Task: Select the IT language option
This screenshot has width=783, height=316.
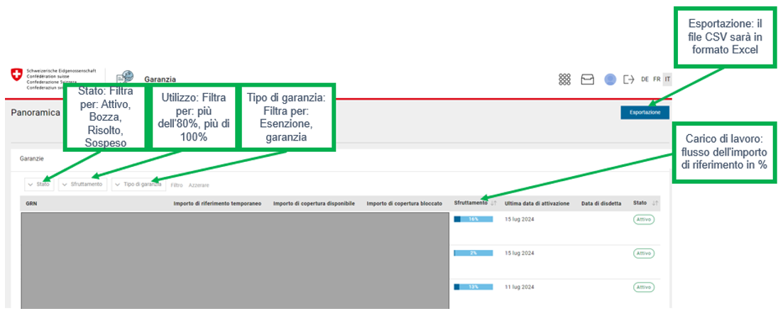Action: [x=668, y=80]
